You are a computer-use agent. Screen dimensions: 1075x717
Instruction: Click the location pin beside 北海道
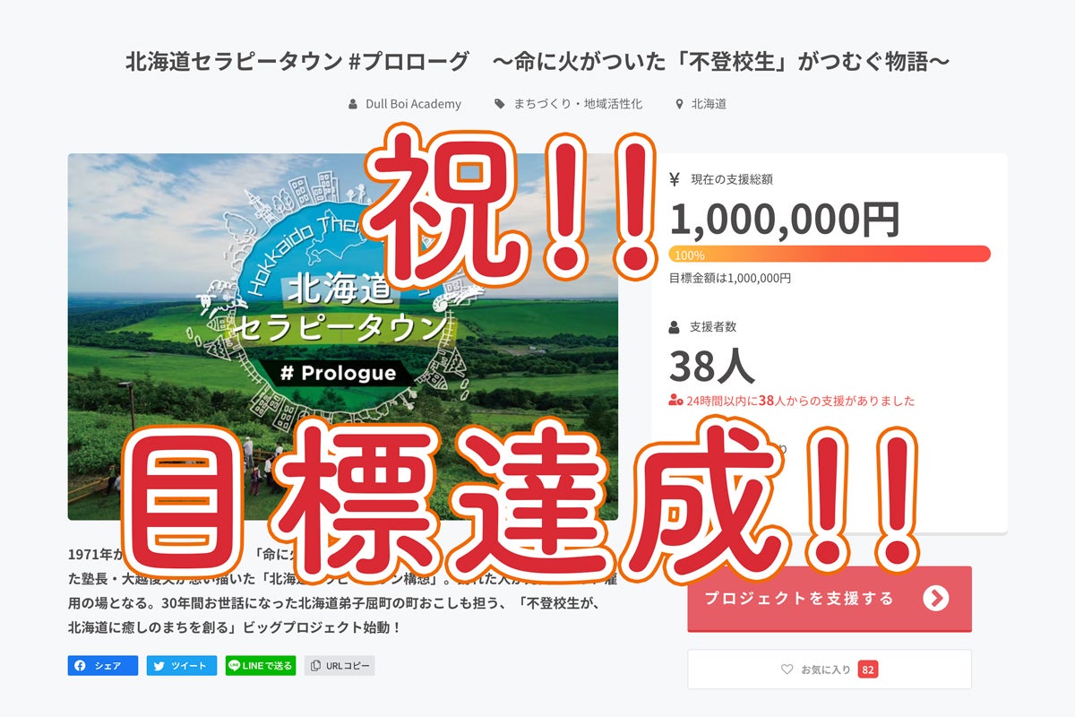coord(680,104)
